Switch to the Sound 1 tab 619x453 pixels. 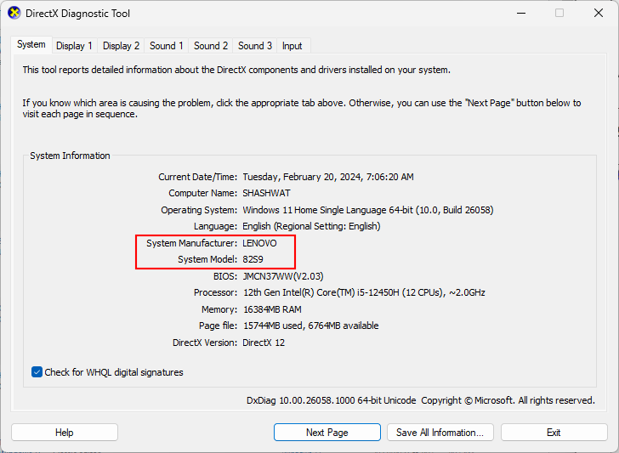tap(166, 46)
